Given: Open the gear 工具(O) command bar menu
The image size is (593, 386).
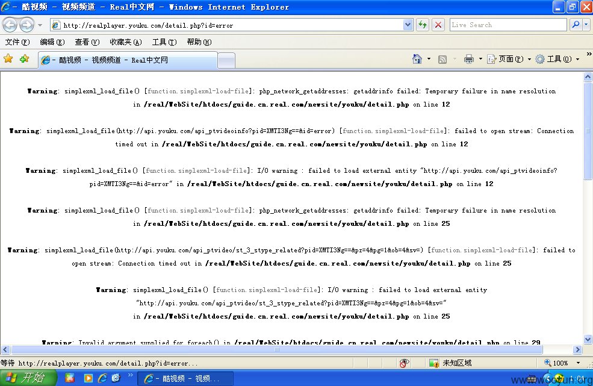Looking at the screenshot, I should click(x=557, y=59).
